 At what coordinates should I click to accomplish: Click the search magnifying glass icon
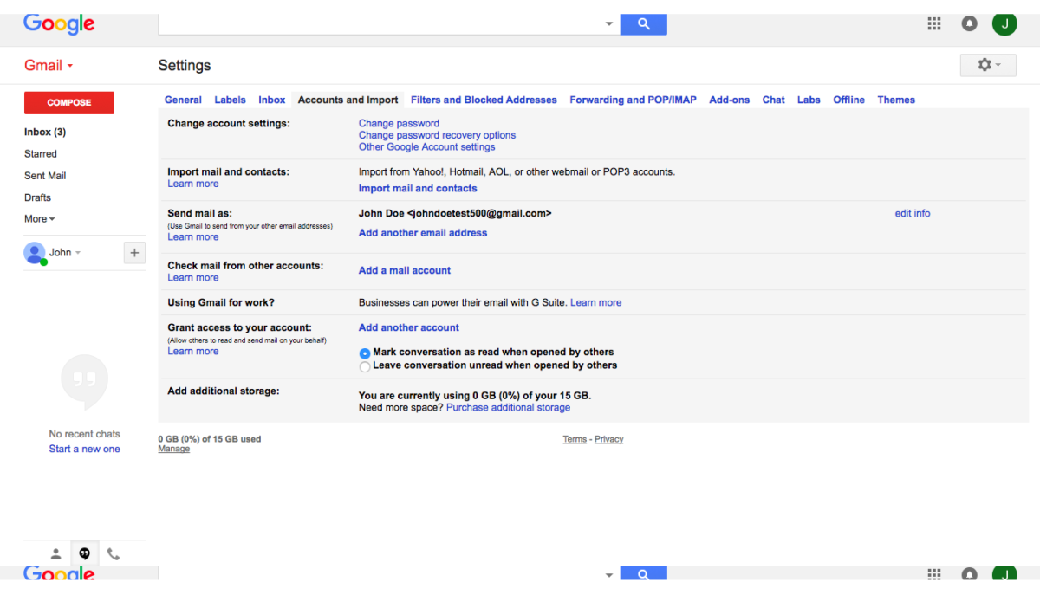pyautogui.click(x=643, y=23)
